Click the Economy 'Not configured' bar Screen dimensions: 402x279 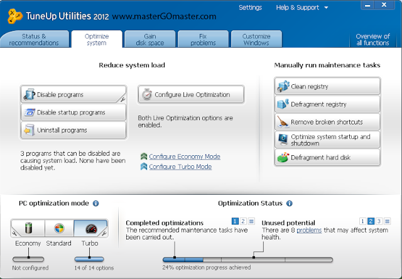28,260
